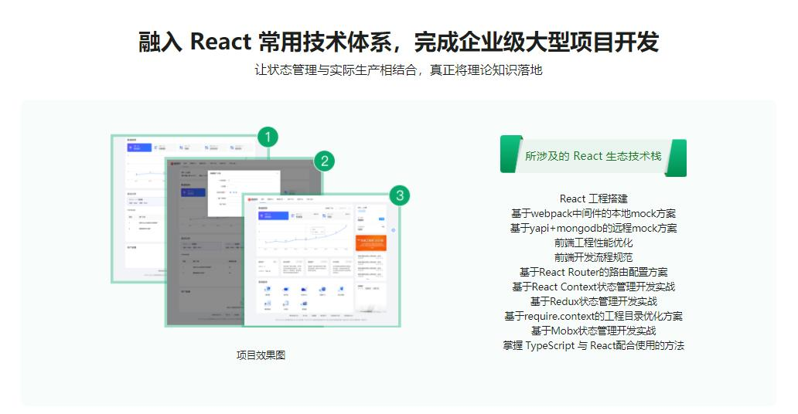Click the blue stat card in screenshot 1

click(x=140, y=147)
